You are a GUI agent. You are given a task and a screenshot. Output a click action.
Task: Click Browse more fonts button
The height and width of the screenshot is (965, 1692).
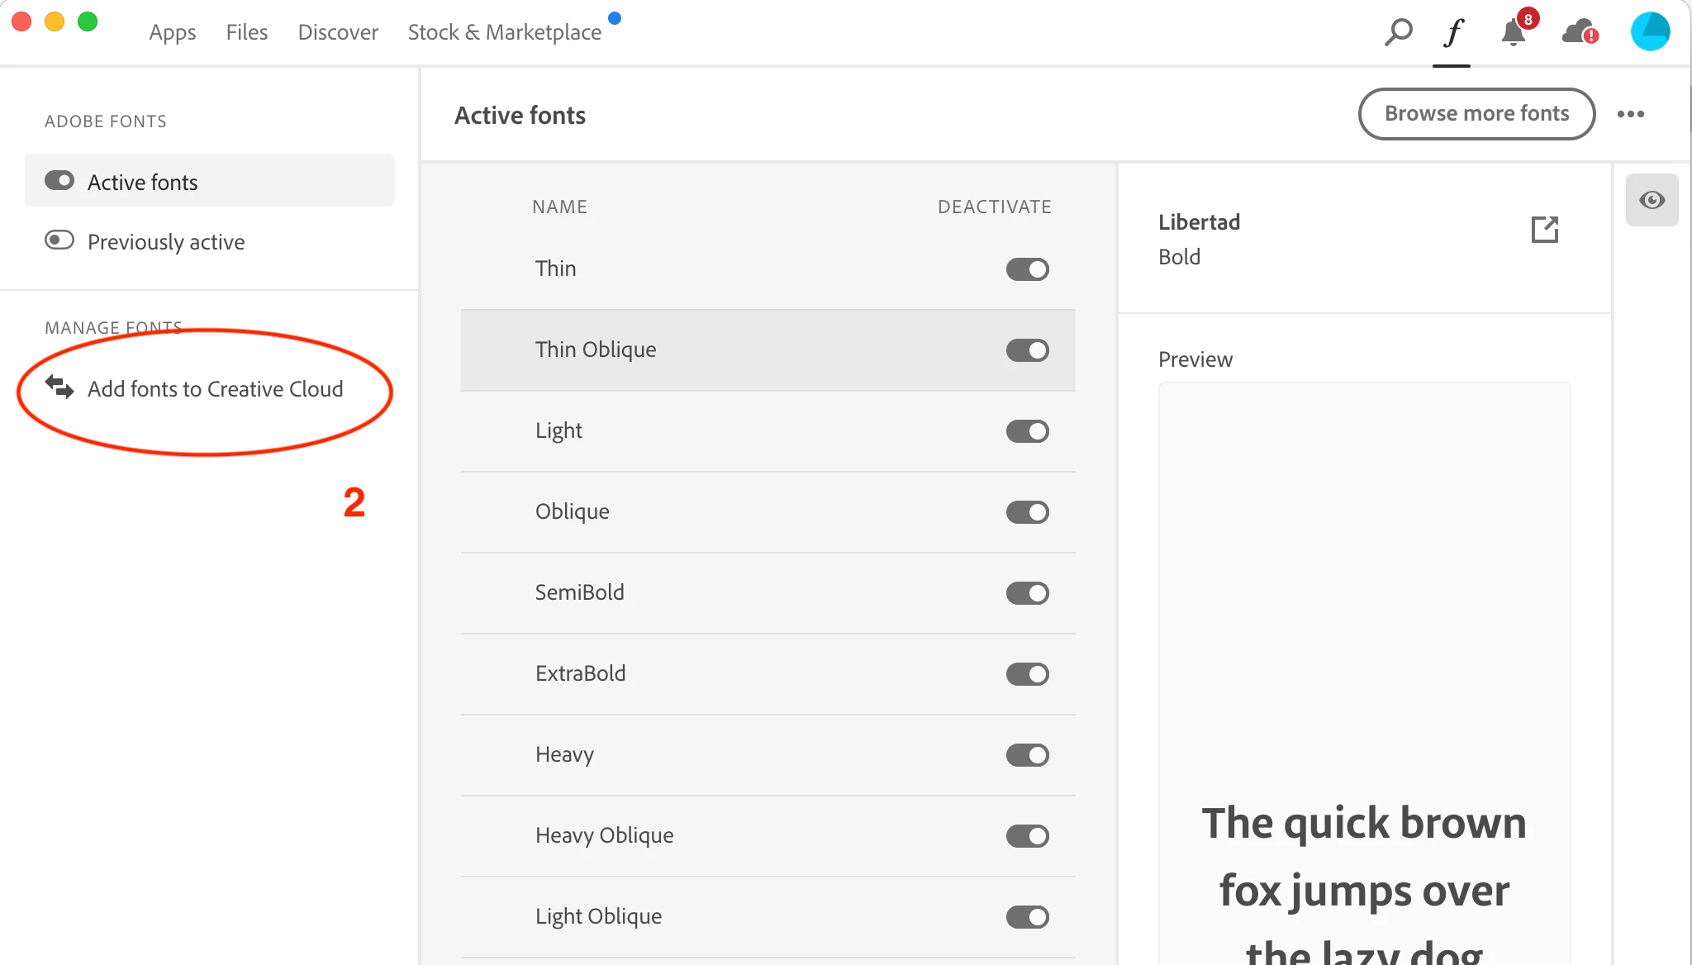(x=1476, y=114)
